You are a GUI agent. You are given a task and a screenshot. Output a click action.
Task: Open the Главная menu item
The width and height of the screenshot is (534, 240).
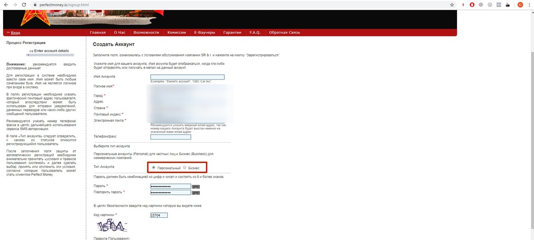pos(97,32)
